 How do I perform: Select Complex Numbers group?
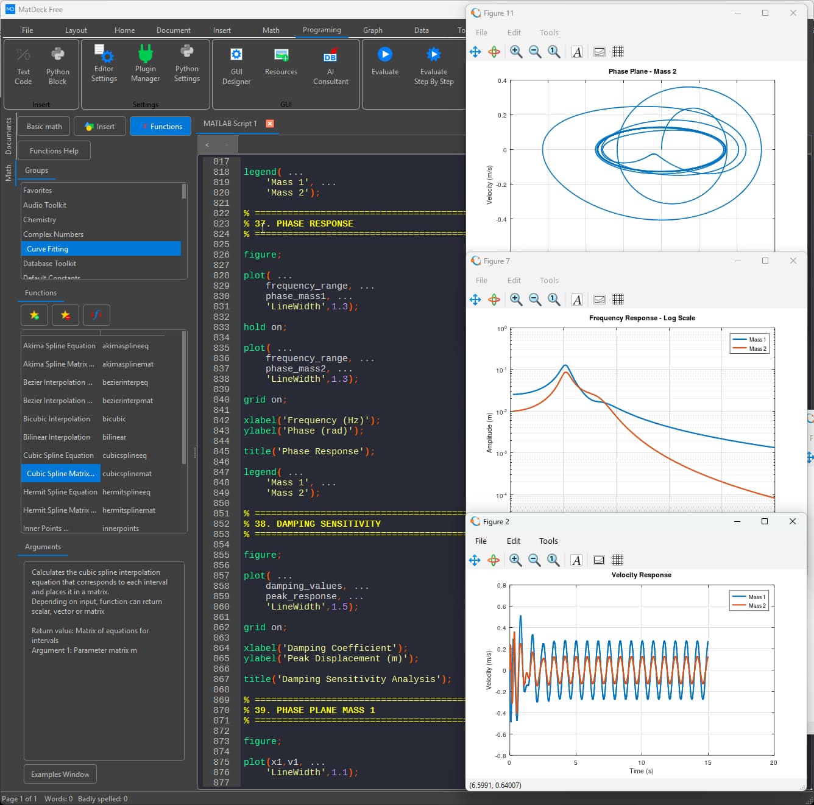click(101, 234)
